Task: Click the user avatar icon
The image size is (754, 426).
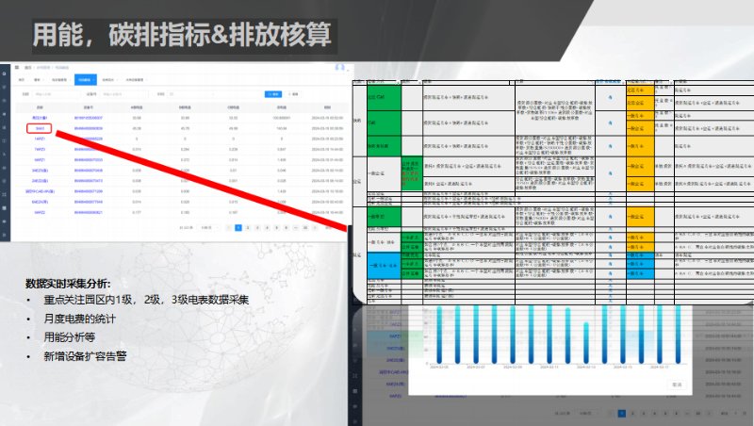Action: pyautogui.click(x=339, y=68)
